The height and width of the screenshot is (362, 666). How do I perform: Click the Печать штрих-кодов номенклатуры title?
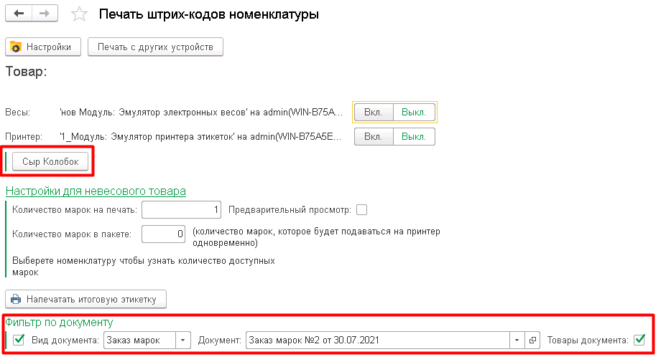[208, 14]
